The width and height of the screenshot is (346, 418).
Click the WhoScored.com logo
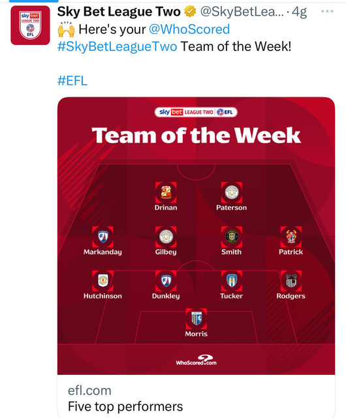tap(197, 360)
